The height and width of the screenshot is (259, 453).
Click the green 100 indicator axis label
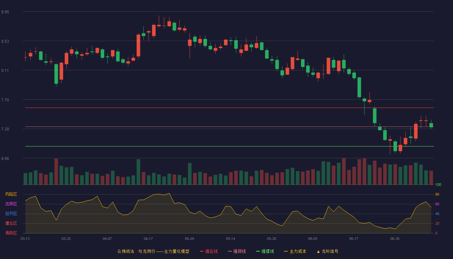(438, 185)
